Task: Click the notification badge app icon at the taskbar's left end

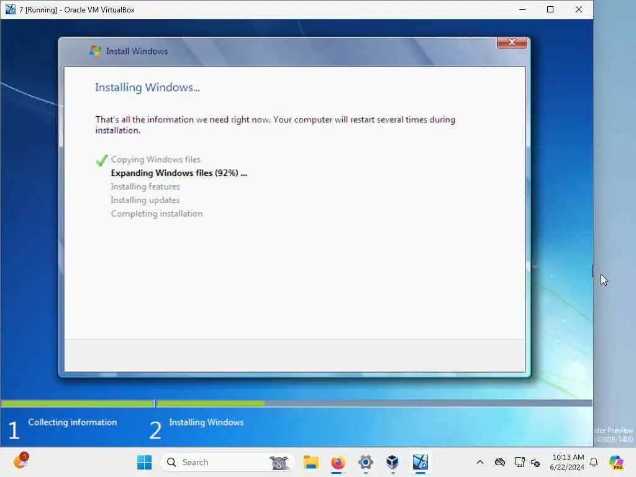Action: click(21, 461)
